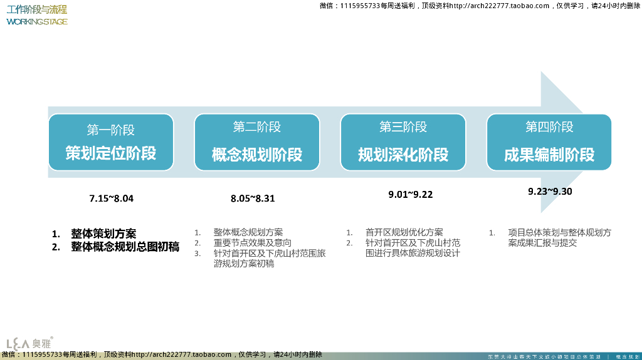Select the 项目总体策划与整体规划方案 list item
642x360 pixels.
559,233
